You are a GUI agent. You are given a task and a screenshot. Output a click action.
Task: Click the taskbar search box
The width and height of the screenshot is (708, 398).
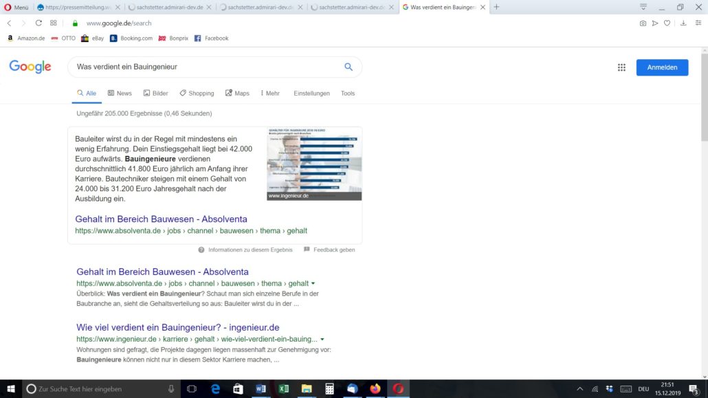pos(101,389)
